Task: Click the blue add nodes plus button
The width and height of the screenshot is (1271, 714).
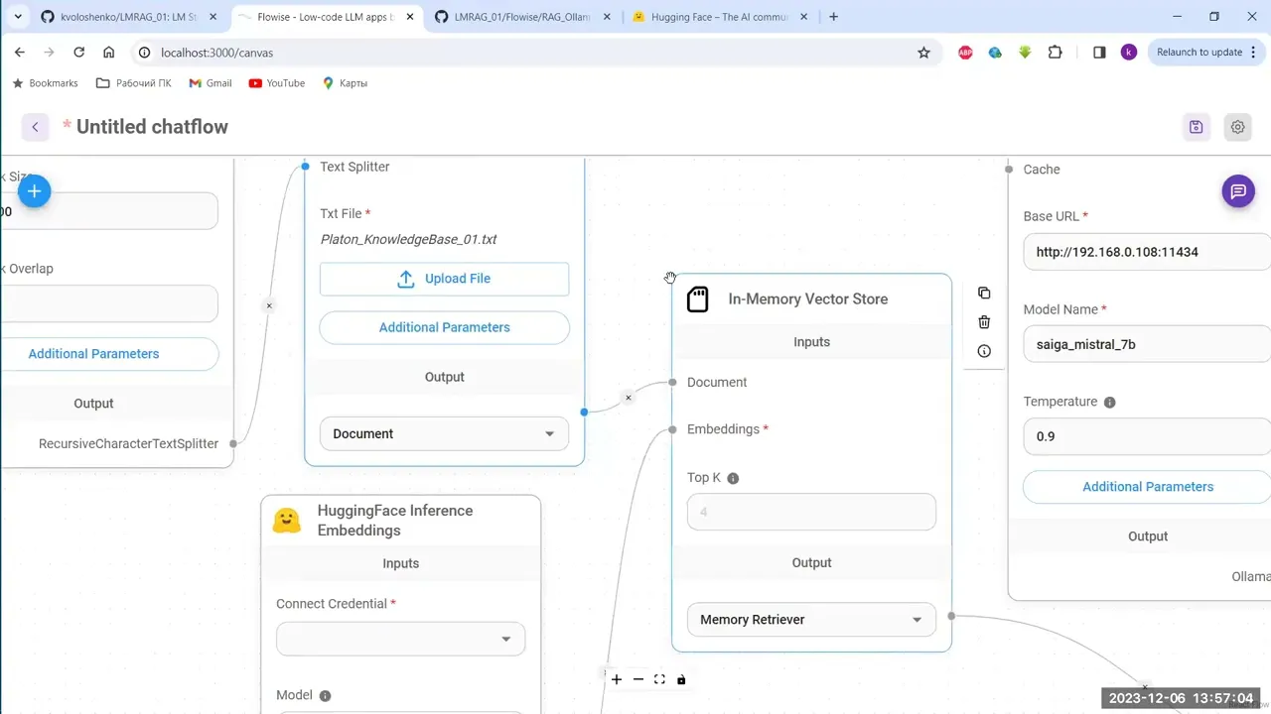Action: pyautogui.click(x=34, y=191)
